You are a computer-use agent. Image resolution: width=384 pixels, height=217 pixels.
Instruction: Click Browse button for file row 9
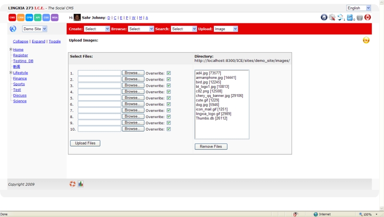coord(133,122)
